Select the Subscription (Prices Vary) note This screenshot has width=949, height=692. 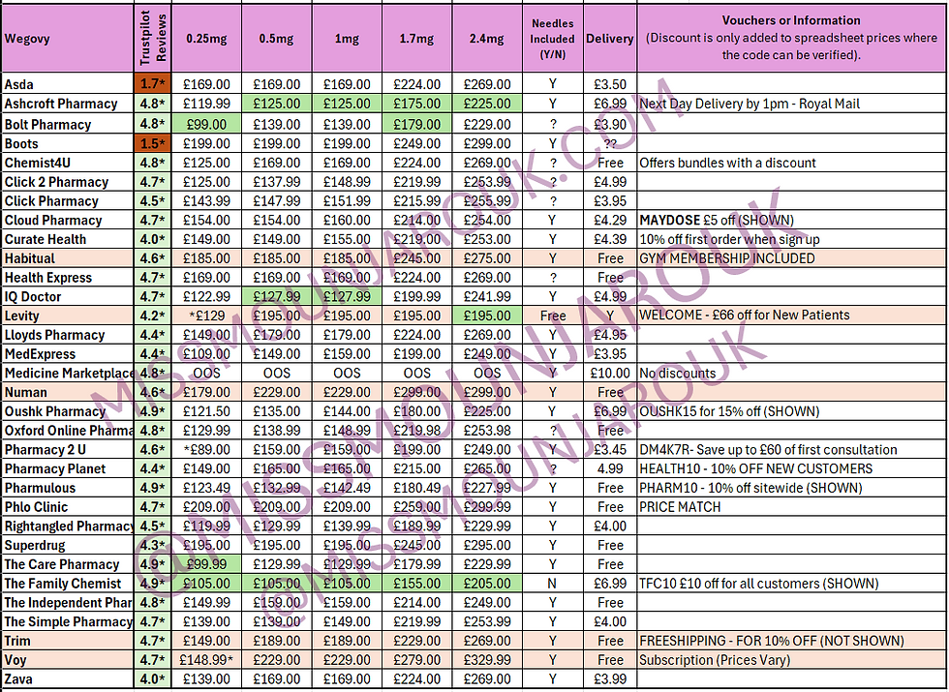pyautogui.click(x=792, y=660)
